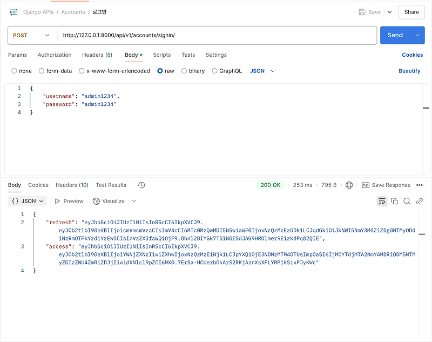Expand the Send button options arrow
Screen dimensions: 432x342
coord(417,35)
